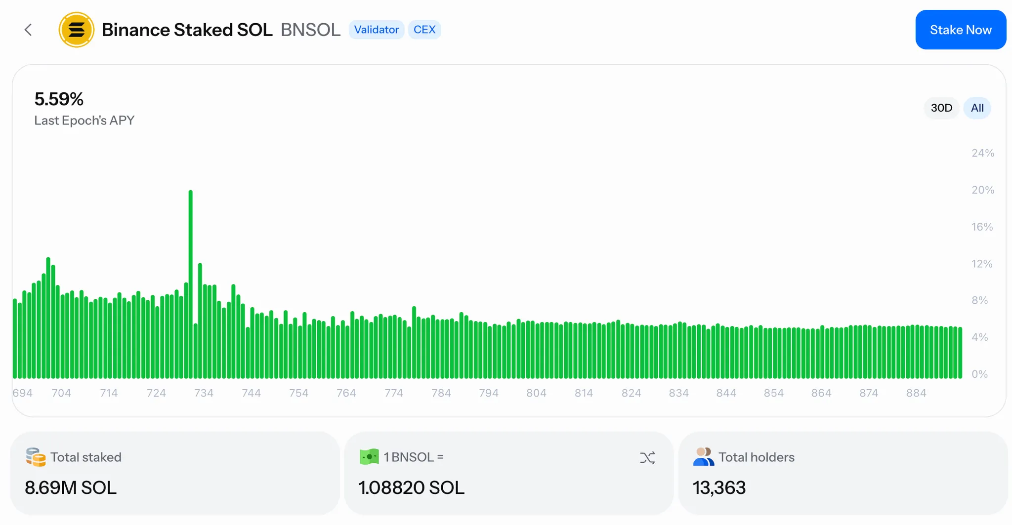Click the tallest APY bar in chart
This screenshot has width=1012, height=525.
coord(191,284)
